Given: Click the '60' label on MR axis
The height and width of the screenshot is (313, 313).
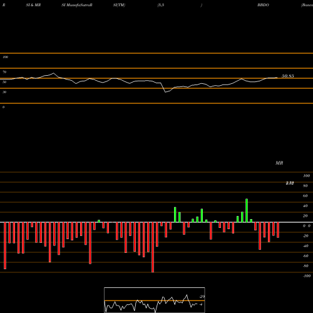Looking at the screenshot, I should click(x=305, y=196).
